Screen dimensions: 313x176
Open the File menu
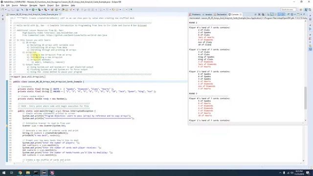click(2, 5)
